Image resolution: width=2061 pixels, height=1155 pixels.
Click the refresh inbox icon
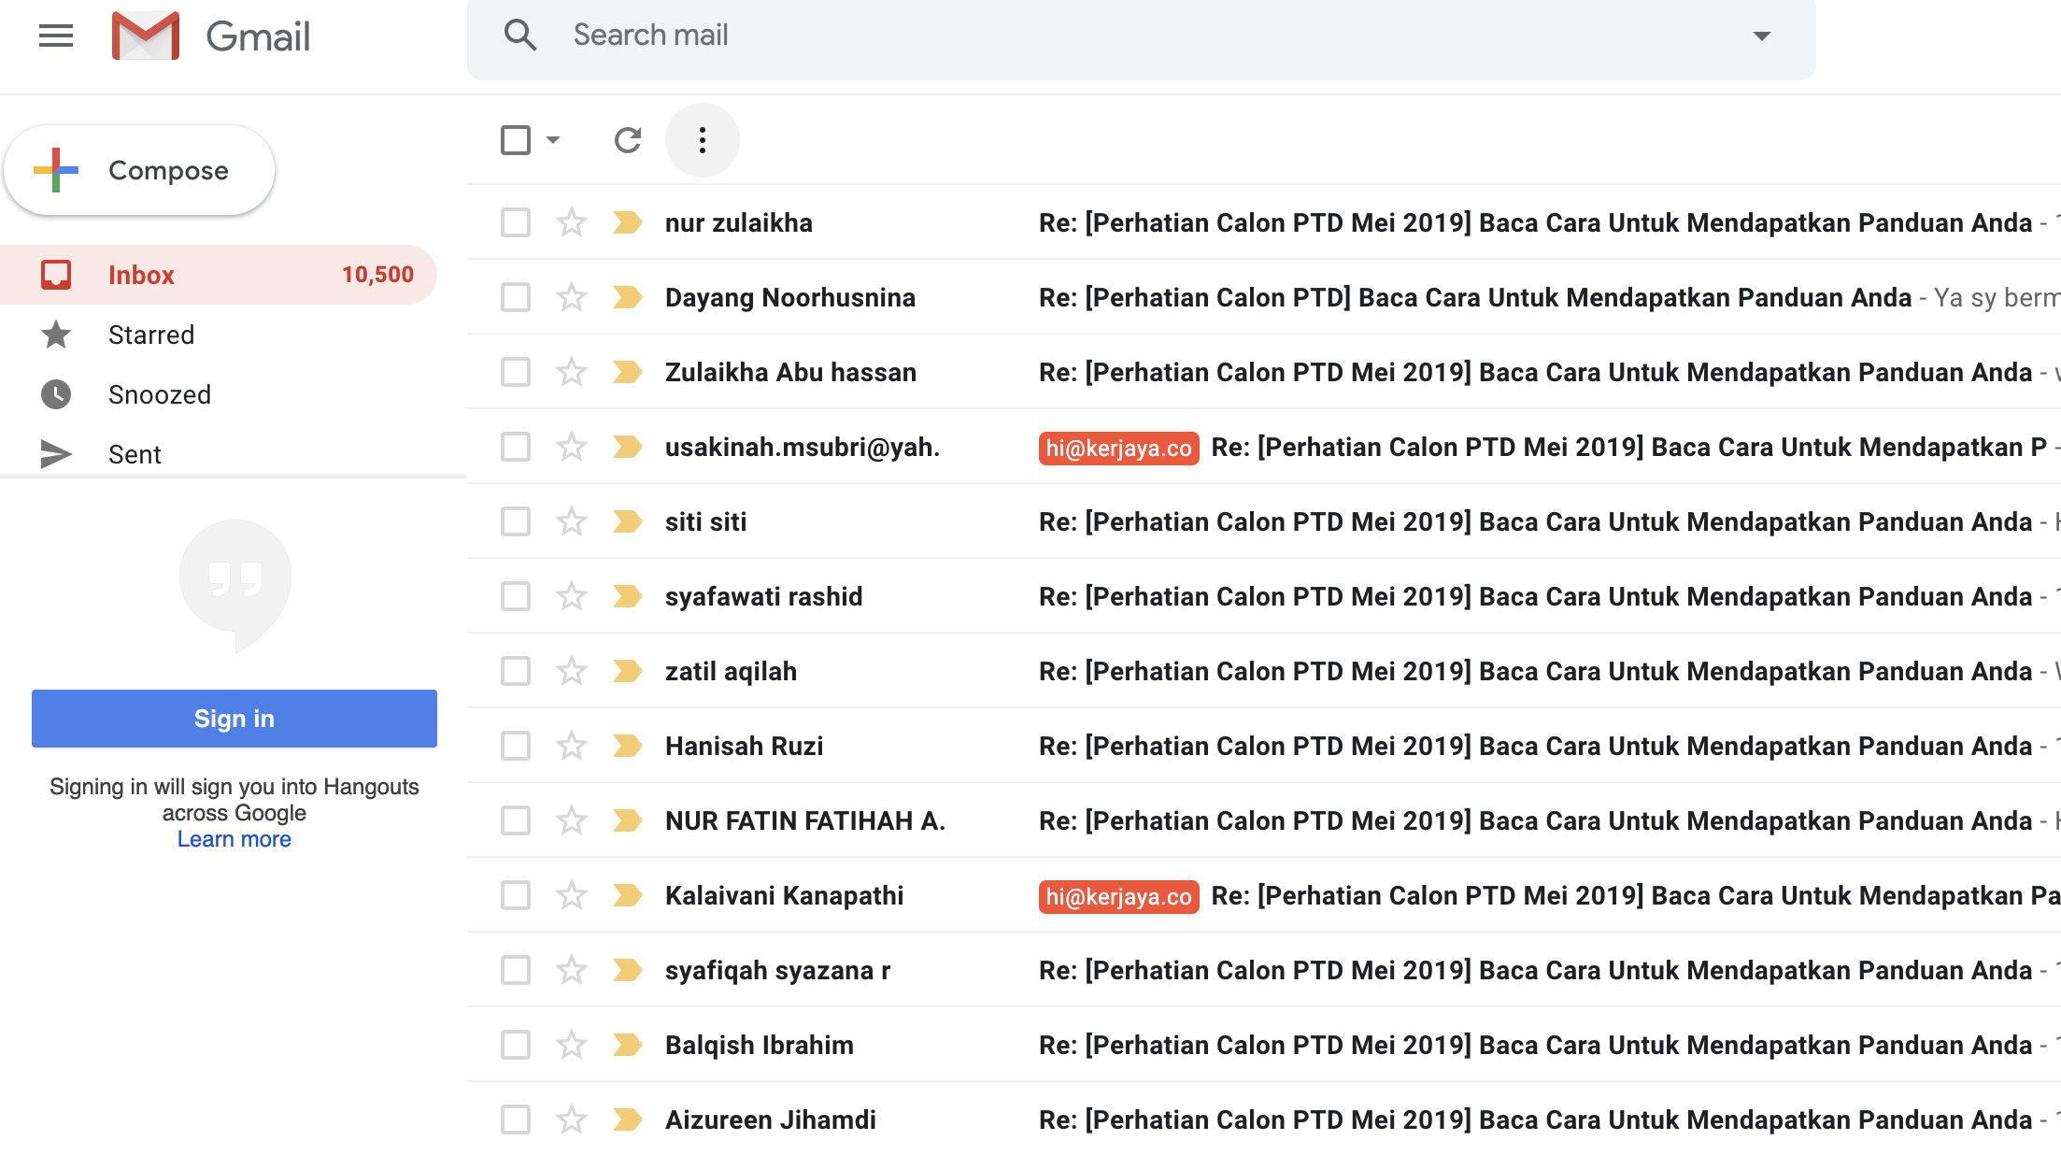[629, 138]
